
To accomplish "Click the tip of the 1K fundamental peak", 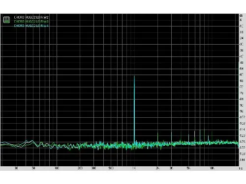I will click(134, 76).
